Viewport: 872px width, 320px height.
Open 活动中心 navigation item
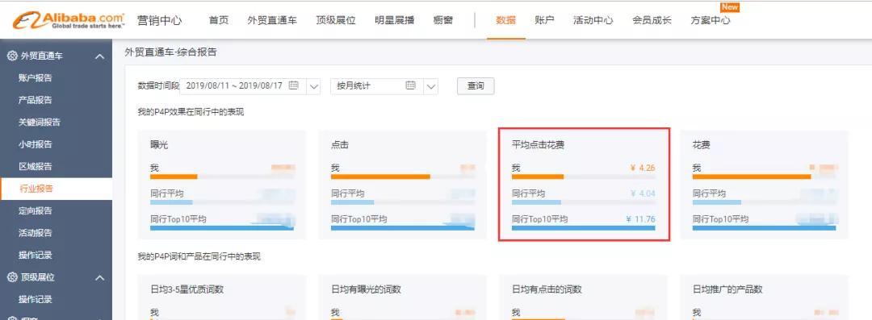593,21
